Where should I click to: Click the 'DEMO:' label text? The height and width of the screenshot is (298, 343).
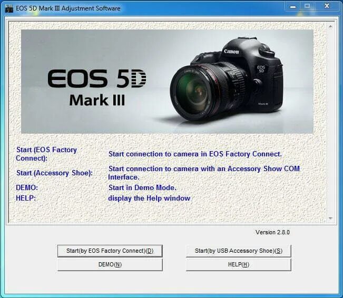pyautogui.click(x=27, y=187)
